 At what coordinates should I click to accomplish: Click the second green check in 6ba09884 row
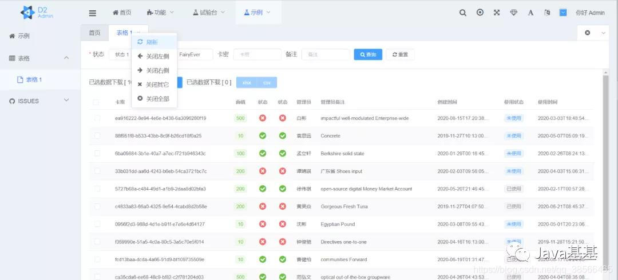click(282, 153)
